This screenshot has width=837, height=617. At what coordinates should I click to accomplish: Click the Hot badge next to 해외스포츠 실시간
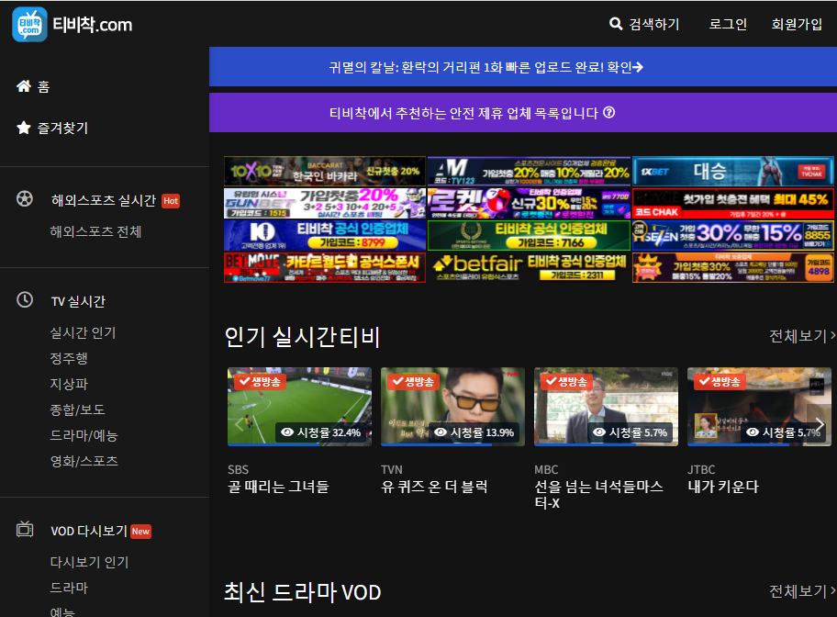coord(171,201)
